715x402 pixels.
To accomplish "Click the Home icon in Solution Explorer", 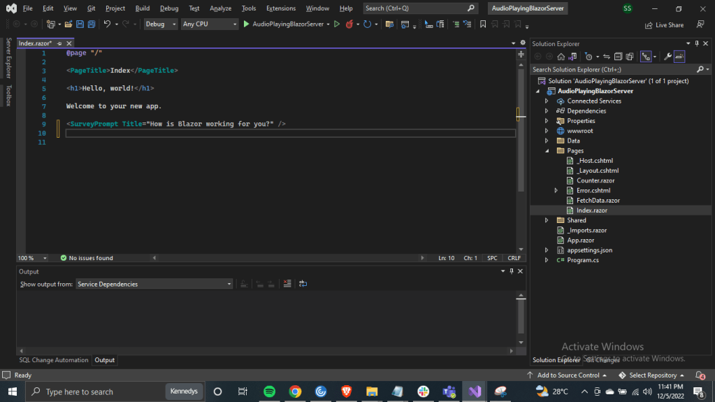I will [561, 57].
